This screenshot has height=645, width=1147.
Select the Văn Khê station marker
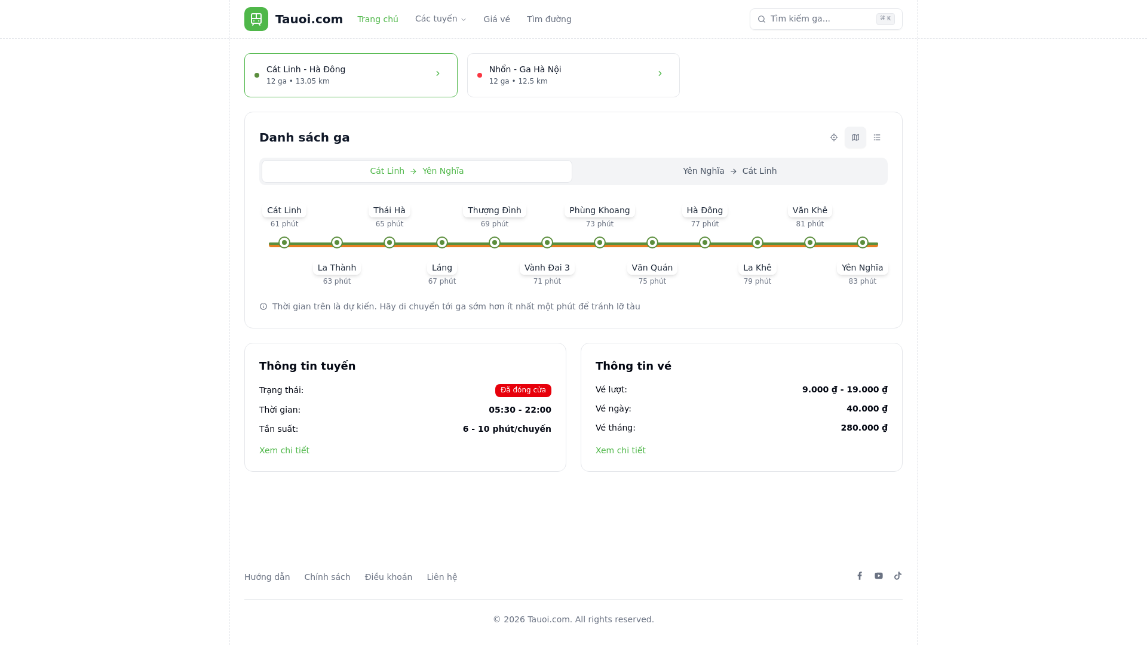tap(810, 242)
